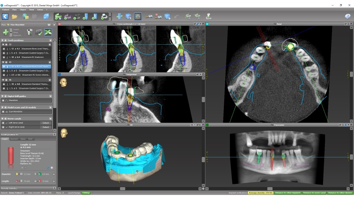Click cyan color square of Axial view
The height and width of the screenshot is (199, 354).
pyautogui.click(x=207, y=24)
